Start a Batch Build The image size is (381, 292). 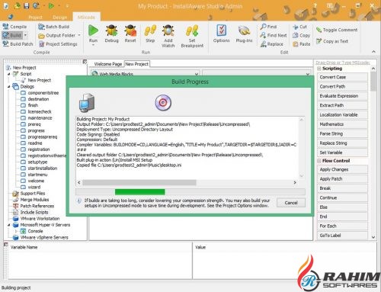[53, 27]
